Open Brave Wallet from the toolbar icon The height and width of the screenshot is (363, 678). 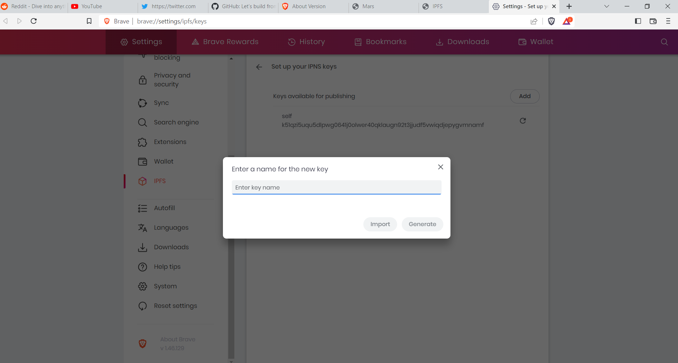(x=653, y=21)
